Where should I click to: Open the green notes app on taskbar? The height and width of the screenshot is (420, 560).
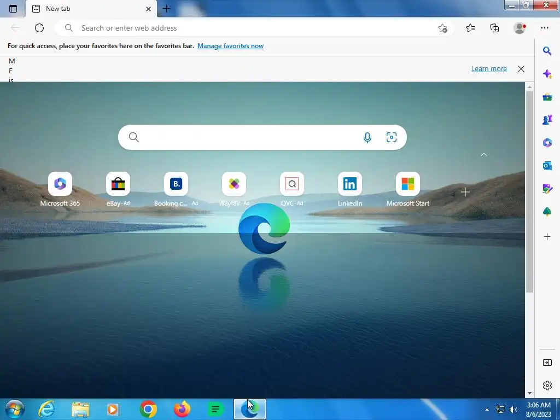[x=215, y=409]
